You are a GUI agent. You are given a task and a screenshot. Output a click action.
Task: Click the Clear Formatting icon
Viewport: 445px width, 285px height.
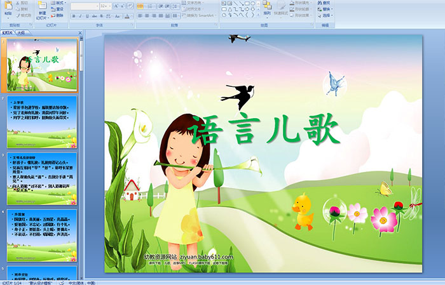130,6
